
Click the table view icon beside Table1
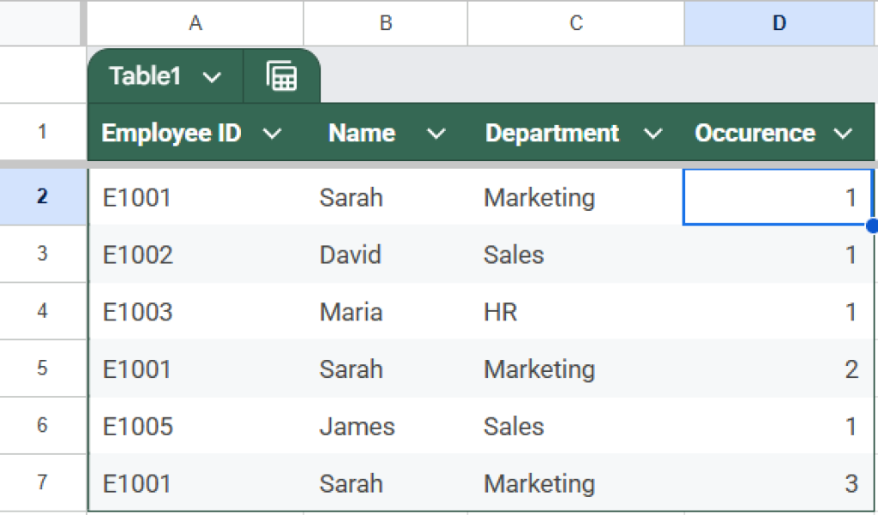pos(283,76)
